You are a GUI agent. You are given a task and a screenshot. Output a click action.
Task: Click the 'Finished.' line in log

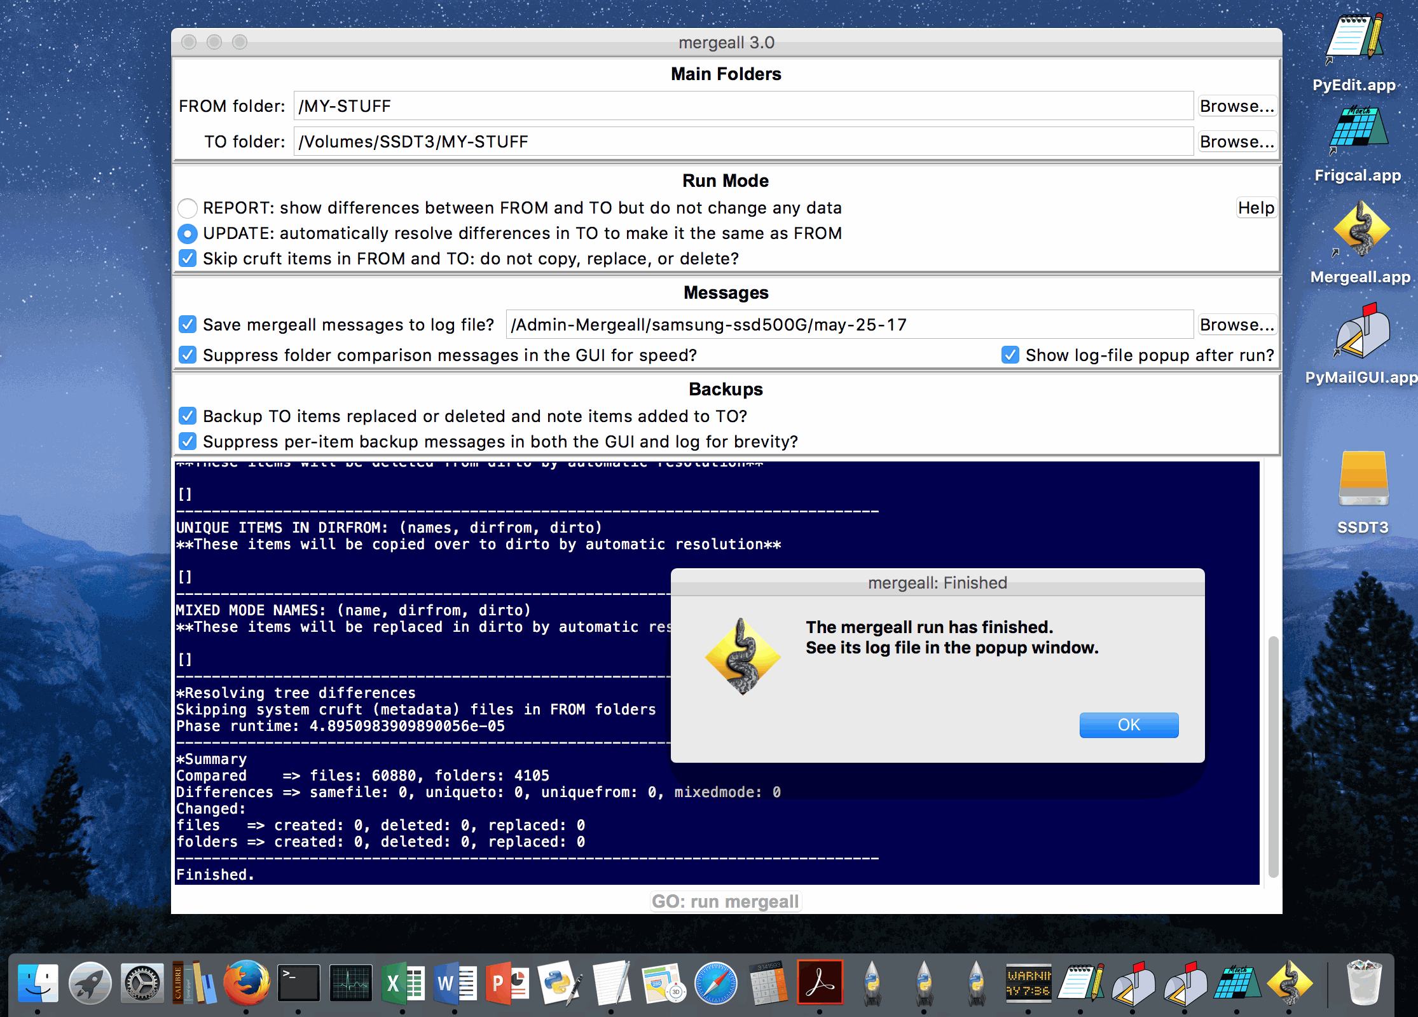point(215,875)
